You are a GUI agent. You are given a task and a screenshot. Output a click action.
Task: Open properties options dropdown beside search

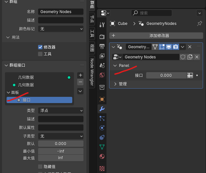pyautogui.click(x=199, y=13)
